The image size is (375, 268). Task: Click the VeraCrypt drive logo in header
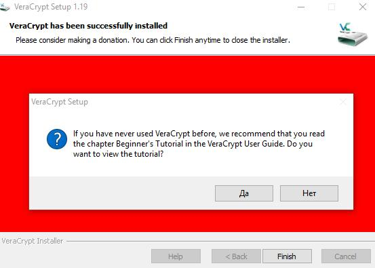coord(352,34)
